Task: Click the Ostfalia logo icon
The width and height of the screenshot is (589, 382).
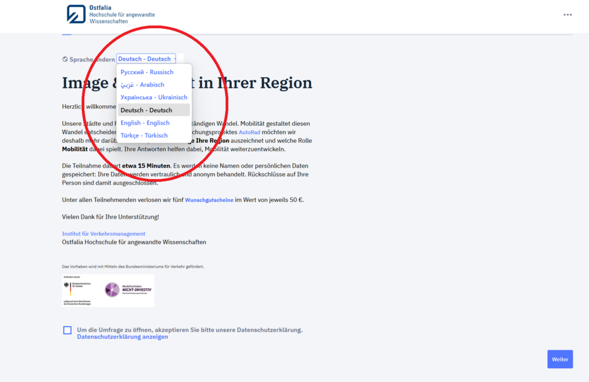Action: pos(76,14)
